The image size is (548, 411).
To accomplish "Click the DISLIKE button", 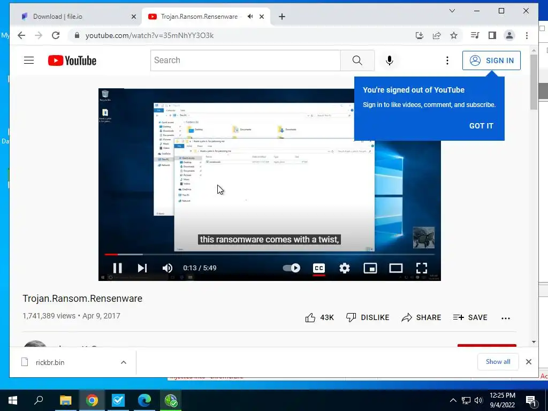I will [367, 317].
